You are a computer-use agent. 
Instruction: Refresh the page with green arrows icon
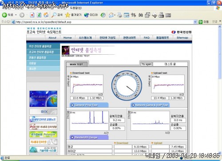tap(39, 15)
